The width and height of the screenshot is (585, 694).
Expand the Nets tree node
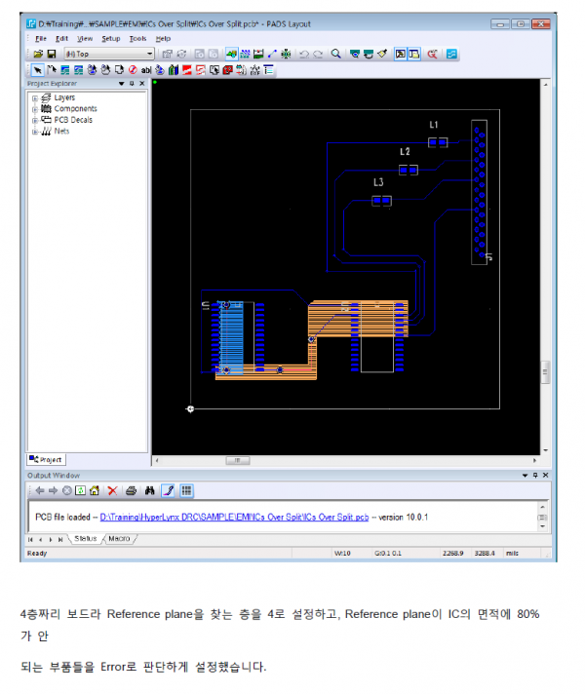[35, 131]
